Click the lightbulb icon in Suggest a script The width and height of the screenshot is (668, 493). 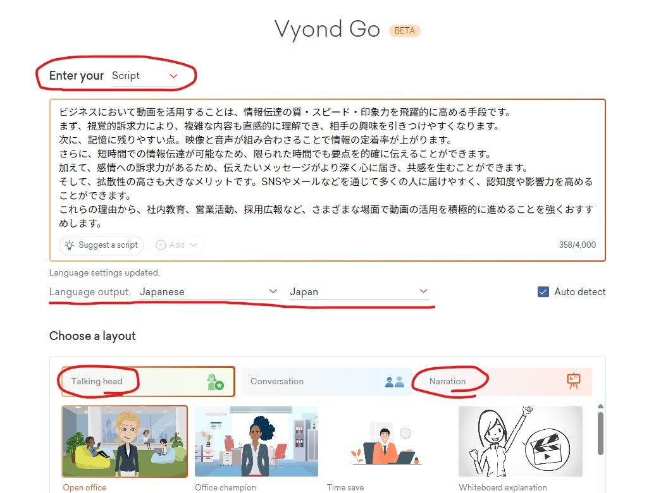point(68,245)
